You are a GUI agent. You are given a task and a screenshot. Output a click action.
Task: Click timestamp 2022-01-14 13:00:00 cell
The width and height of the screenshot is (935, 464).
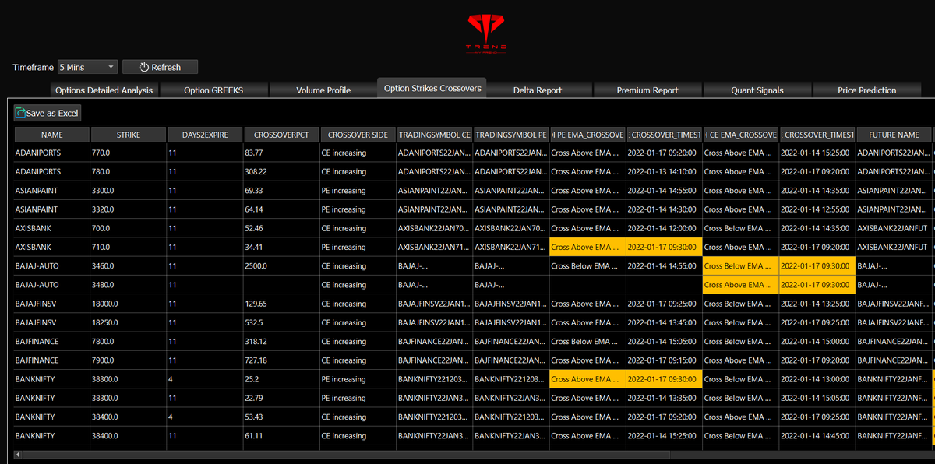(817, 379)
